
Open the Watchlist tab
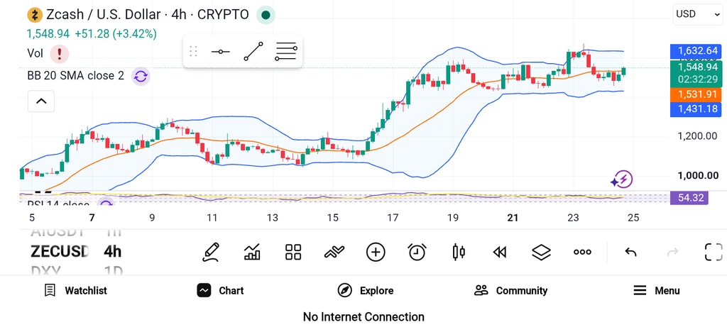coord(75,290)
